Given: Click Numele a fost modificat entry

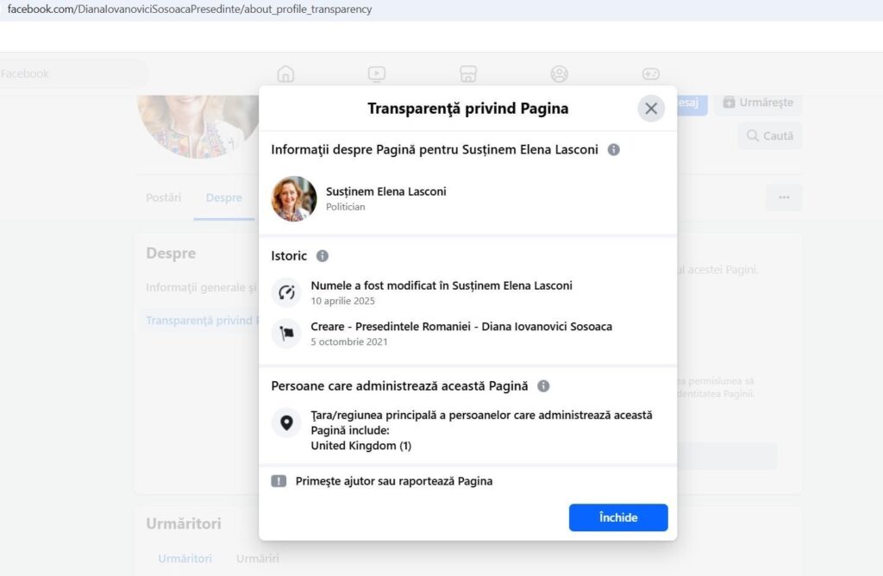Looking at the screenshot, I should click(x=441, y=285).
